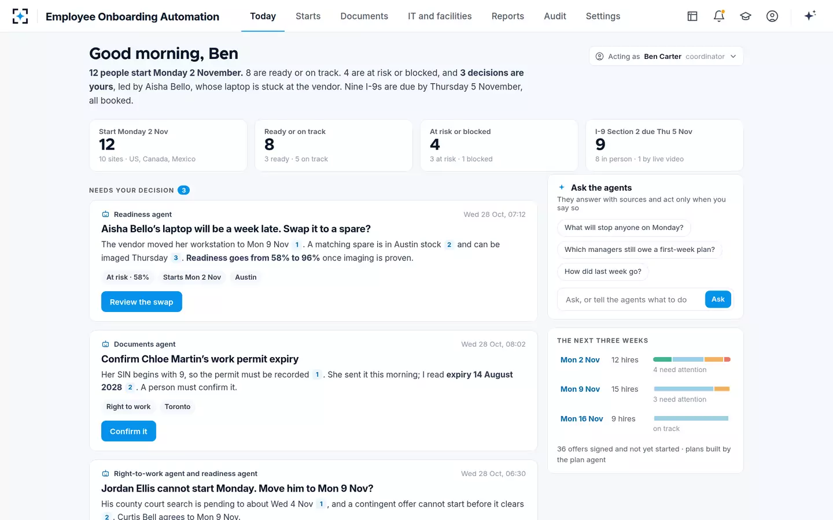Open the Documents tab

point(364,16)
